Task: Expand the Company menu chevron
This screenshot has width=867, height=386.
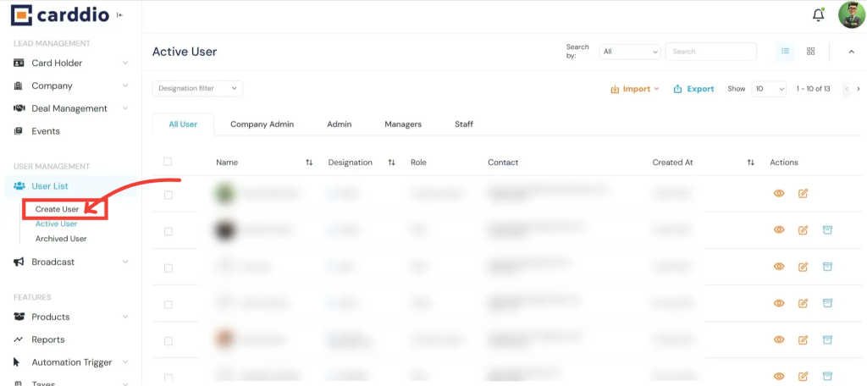Action: (125, 85)
